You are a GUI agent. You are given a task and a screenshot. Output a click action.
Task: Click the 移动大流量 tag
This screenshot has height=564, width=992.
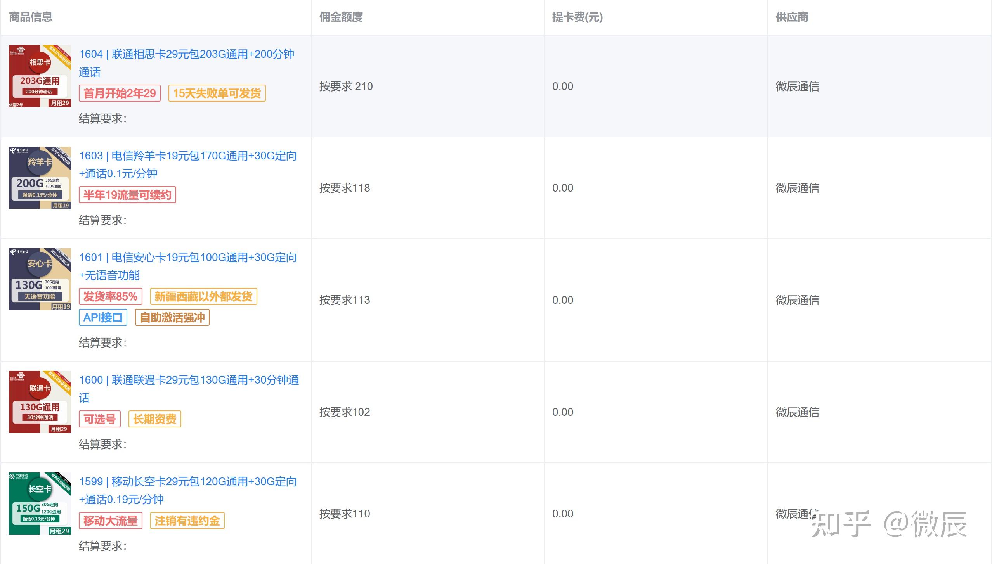[x=111, y=521]
